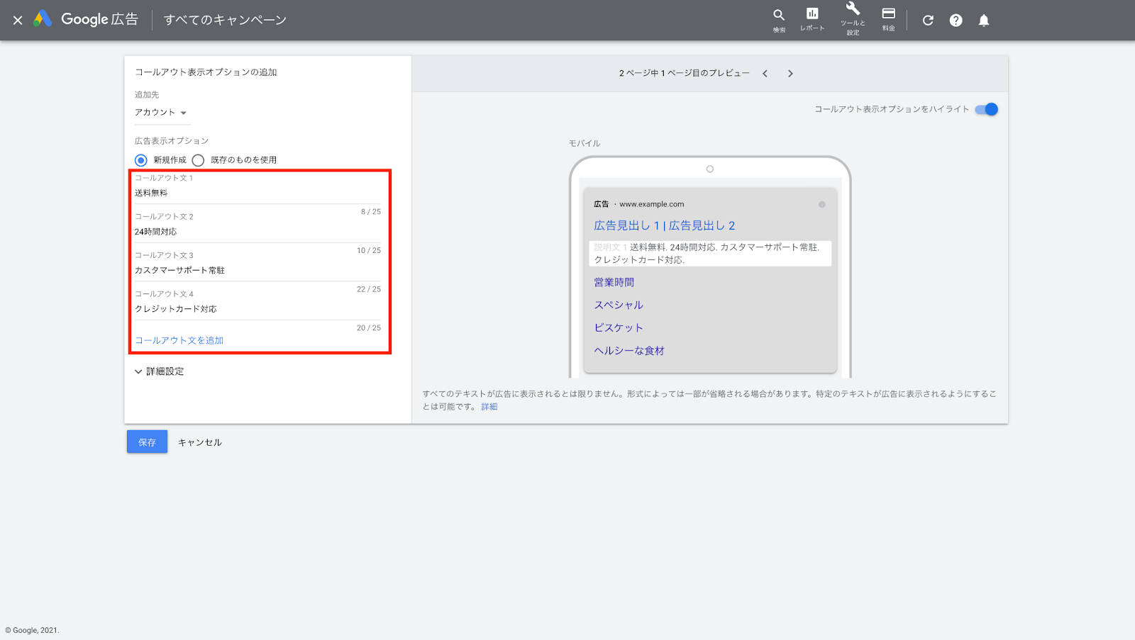Click the www.example.com URL in ad preview

point(652,204)
